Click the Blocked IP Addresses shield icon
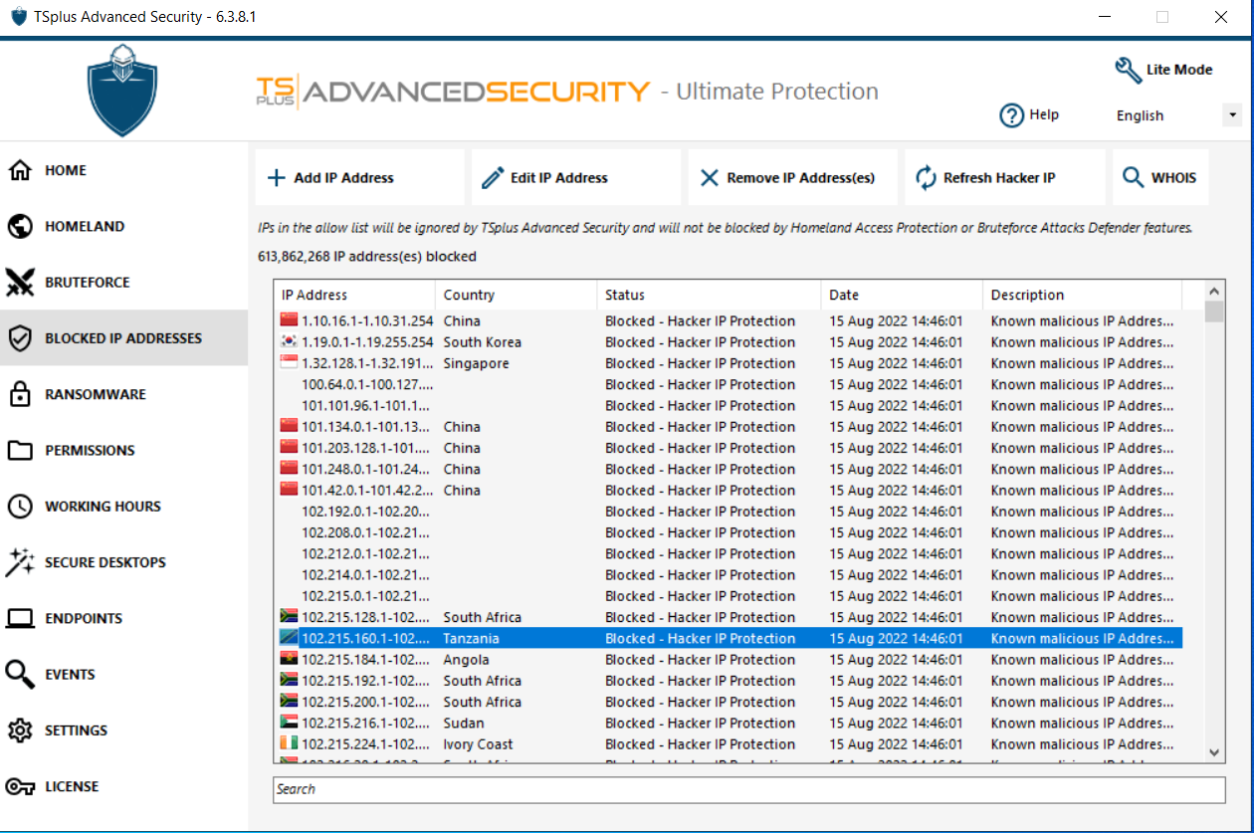Screen dimensions: 1254x833 [20, 338]
